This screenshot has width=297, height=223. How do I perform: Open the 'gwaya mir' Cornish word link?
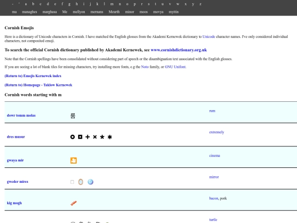15,160
